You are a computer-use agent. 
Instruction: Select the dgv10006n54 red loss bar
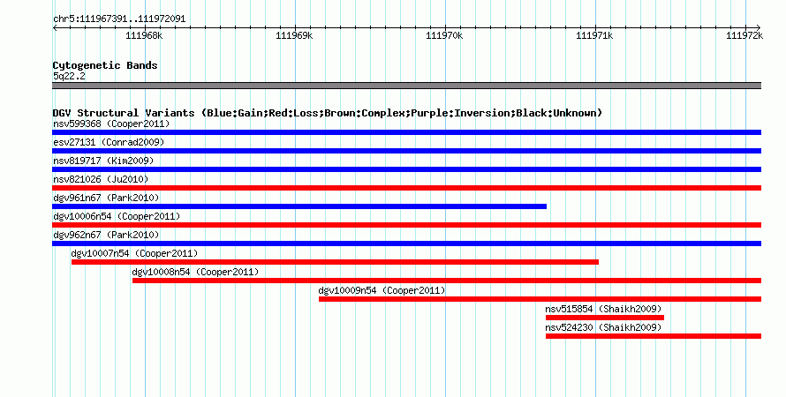click(x=406, y=225)
